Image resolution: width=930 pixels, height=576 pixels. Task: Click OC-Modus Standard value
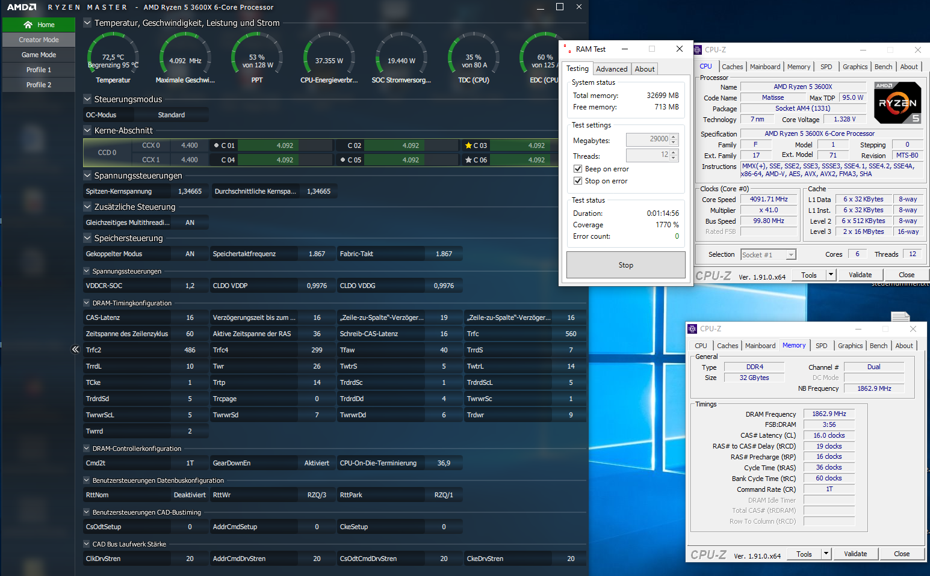(172, 115)
